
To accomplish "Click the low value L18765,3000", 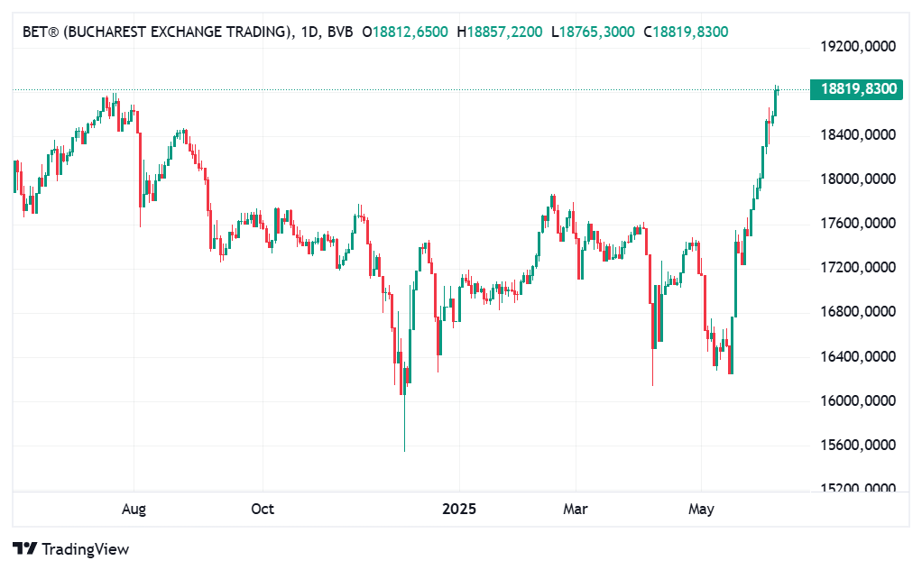I will point(594,32).
